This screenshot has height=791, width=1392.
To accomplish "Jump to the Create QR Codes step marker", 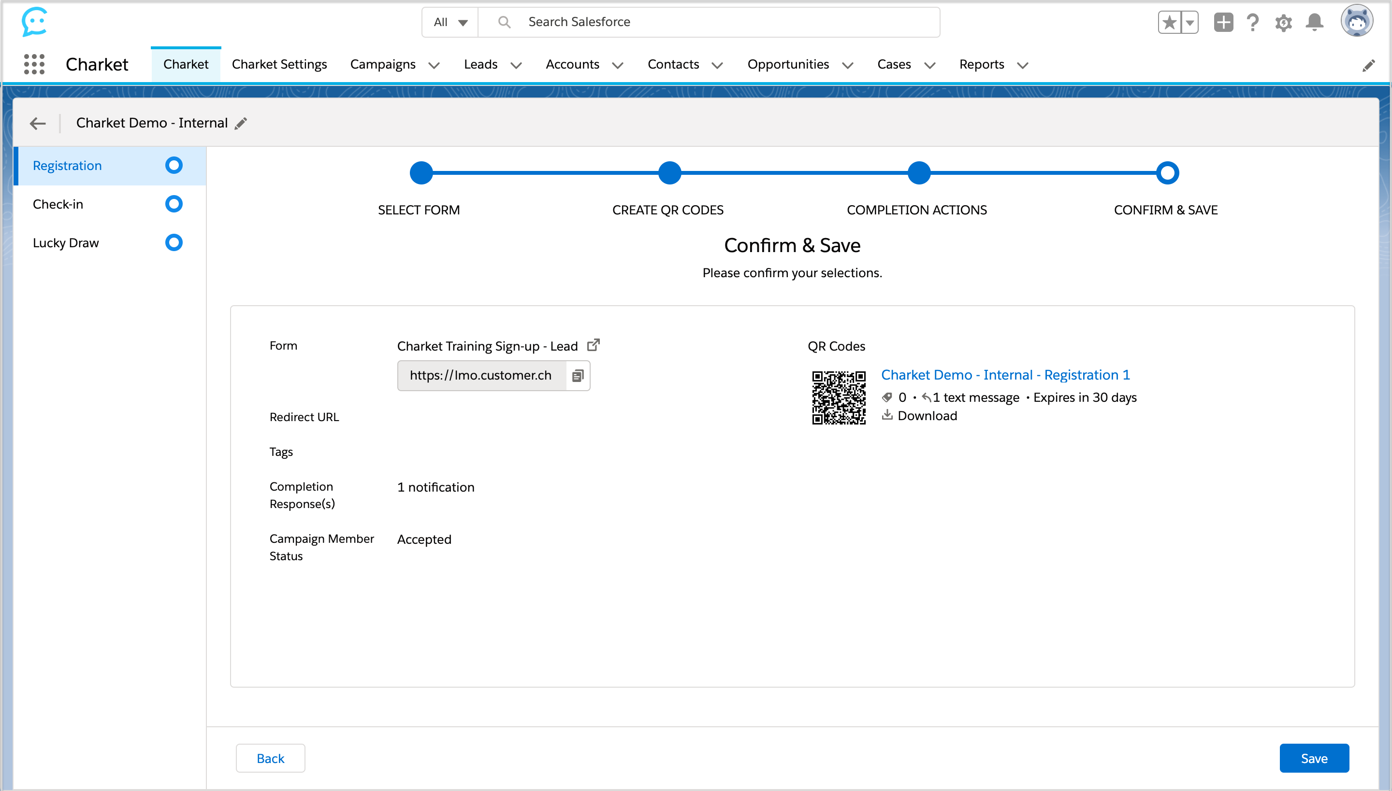I will coord(669,173).
